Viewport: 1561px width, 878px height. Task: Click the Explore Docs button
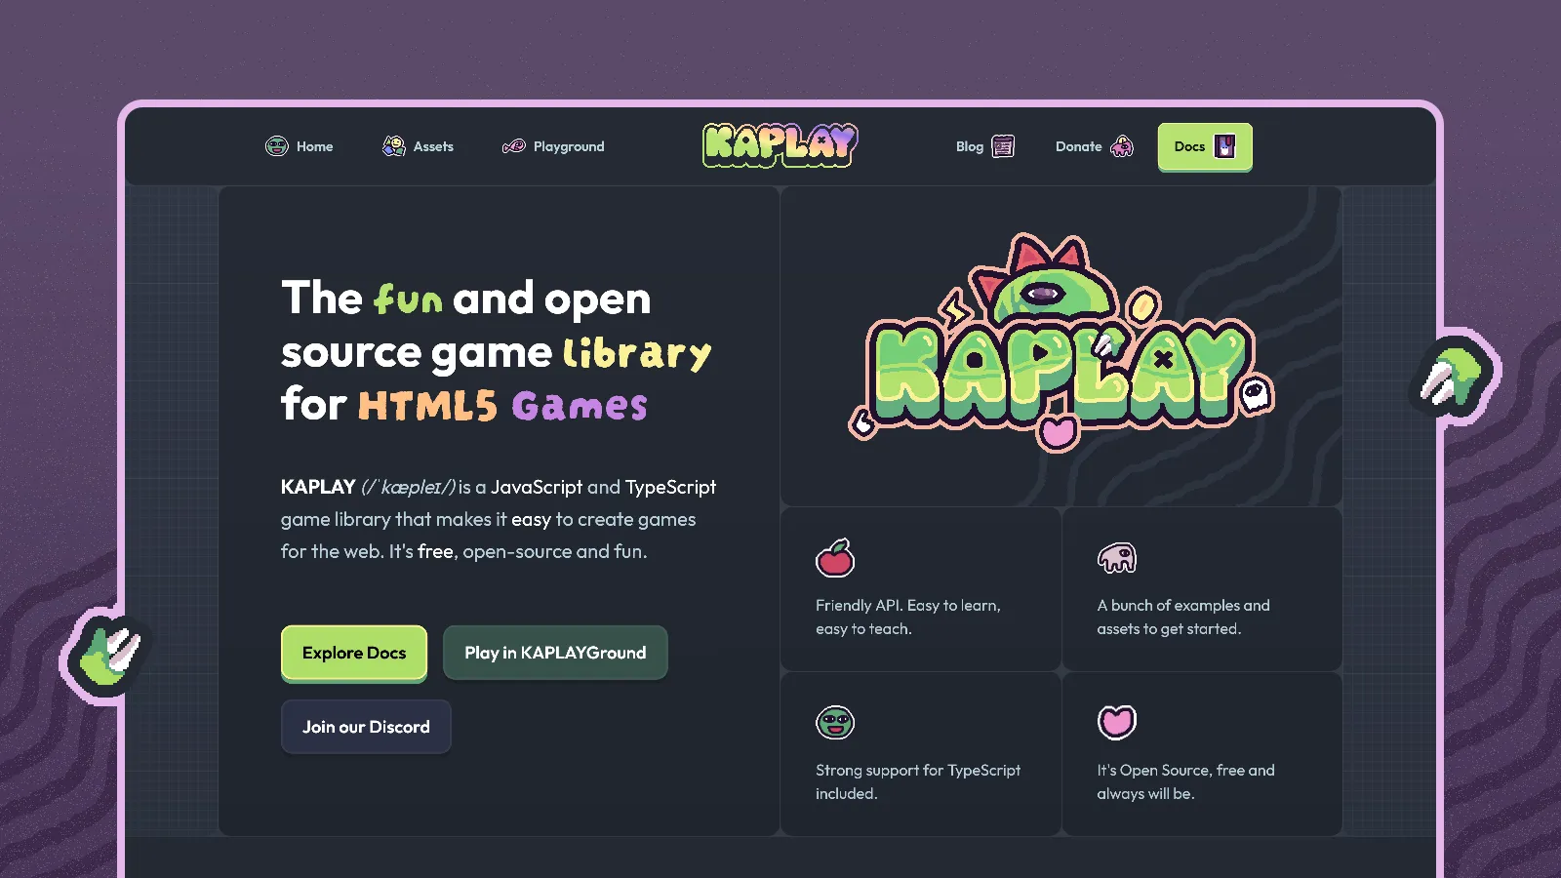(x=353, y=653)
